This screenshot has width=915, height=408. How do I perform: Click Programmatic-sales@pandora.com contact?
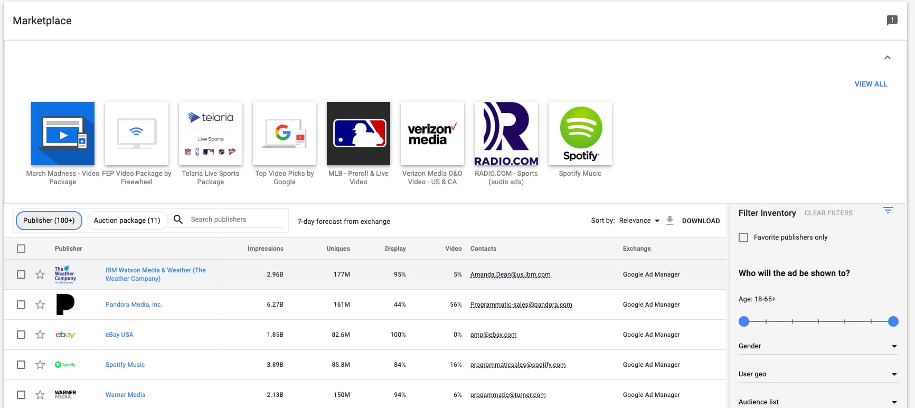coord(521,305)
